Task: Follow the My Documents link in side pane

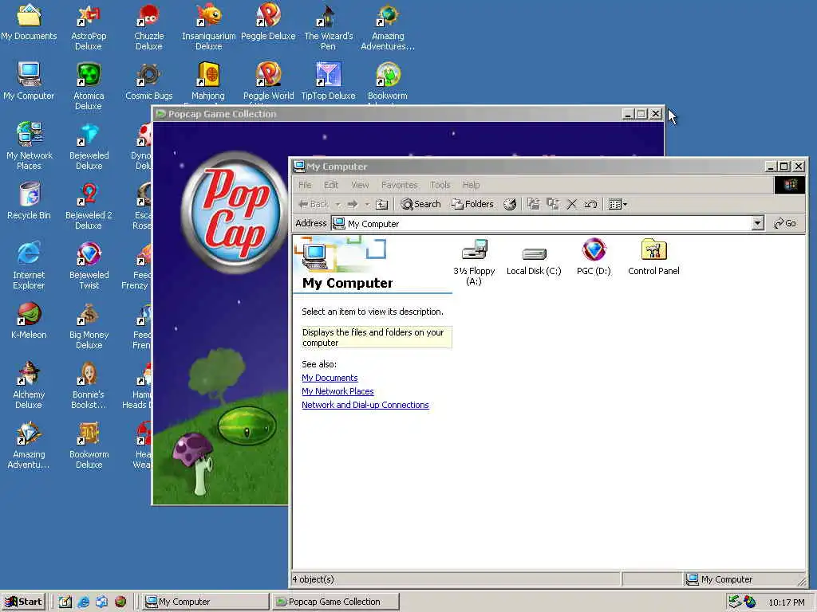Action: click(330, 378)
